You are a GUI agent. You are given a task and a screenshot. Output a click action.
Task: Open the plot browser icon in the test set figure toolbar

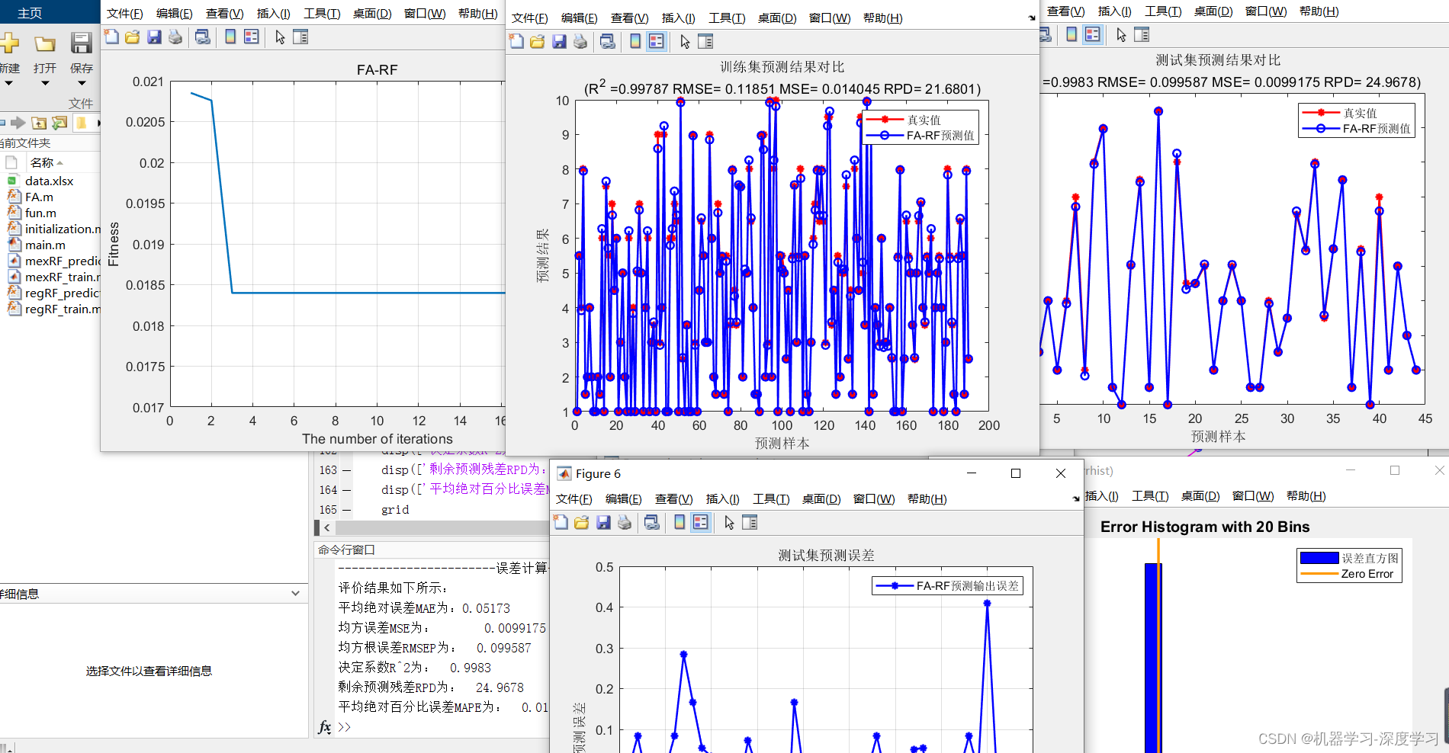pos(1142,35)
